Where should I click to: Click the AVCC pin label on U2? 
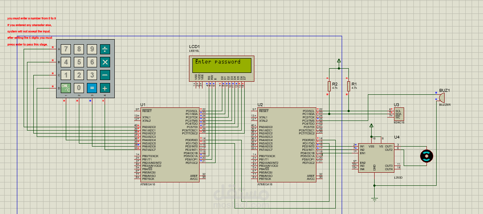(311, 179)
